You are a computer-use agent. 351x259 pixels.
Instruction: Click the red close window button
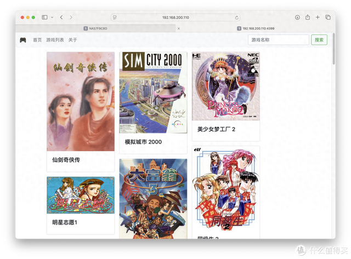22,18
